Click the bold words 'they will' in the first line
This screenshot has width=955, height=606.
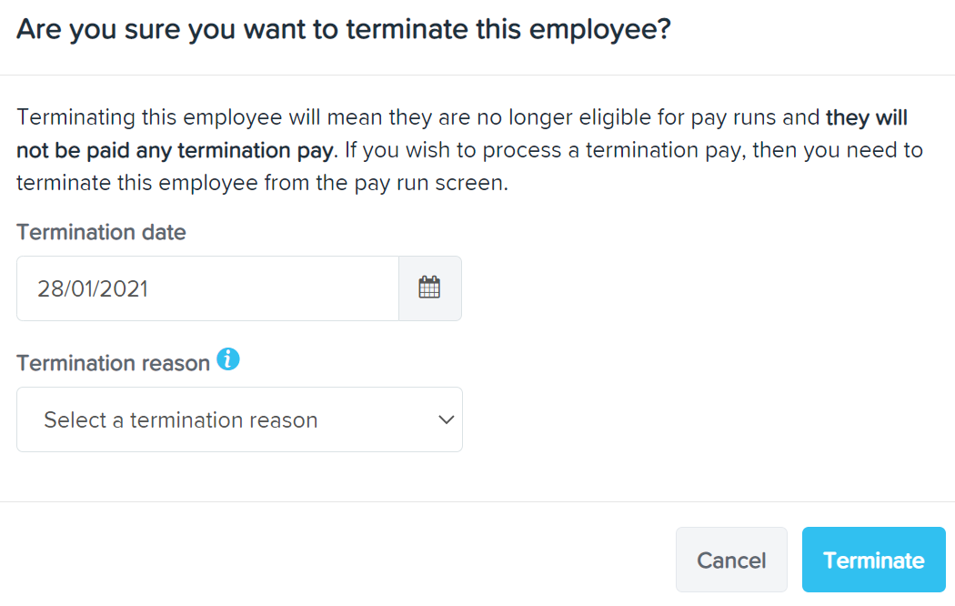pos(867,117)
